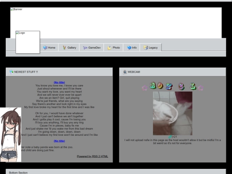Click the Info tab icon
Viewport: 232px width, 174px height.
click(129, 48)
